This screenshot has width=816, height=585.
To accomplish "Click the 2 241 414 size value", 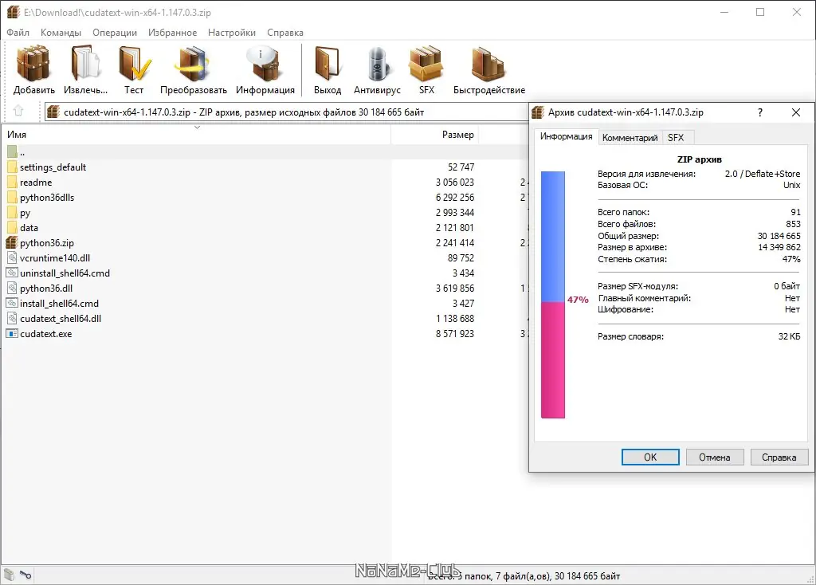I will [x=454, y=242].
